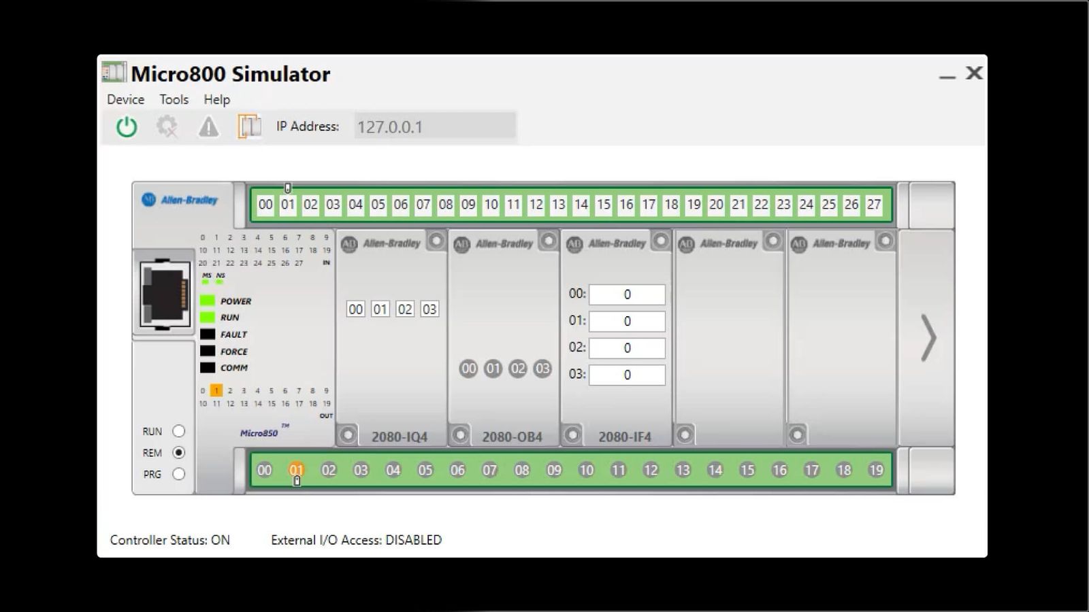Click the I/O module icon beside IP Address
The image size is (1089, 612).
250,126
